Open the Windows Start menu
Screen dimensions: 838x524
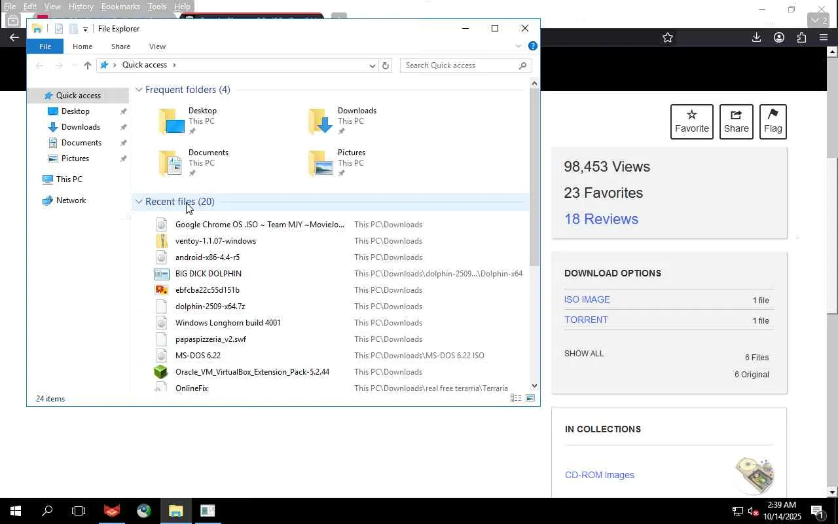pyautogui.click(x=16, y=511)
